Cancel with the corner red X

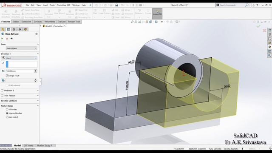click(264, 31)
